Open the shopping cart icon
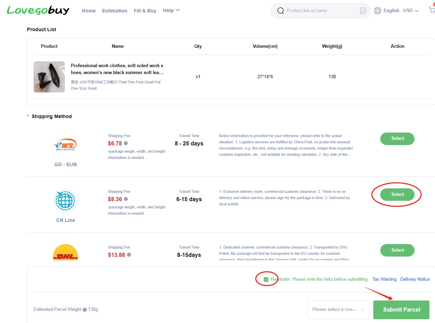 pos(432,10)
